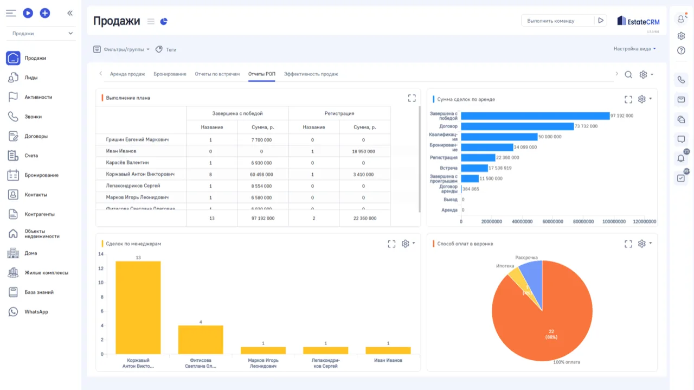The height and width of the screenshot is (390, 694).
Task: Open settings gear in right panel
Action: tap(682, 36)
